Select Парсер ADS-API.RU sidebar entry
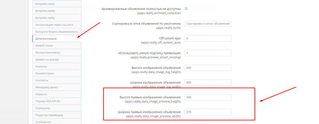The width and height of the screenshot is (319, 124). click(57, 101)
